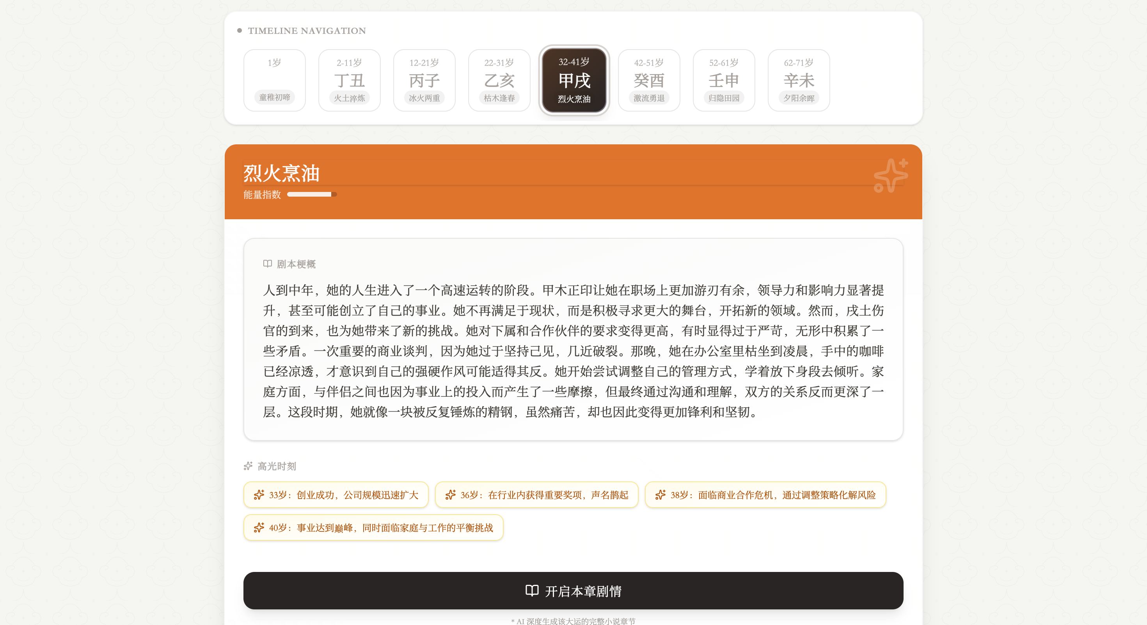Click the 激流勇退 tag label
This screenshot has height=625, width=1147.
click(649, 98)
